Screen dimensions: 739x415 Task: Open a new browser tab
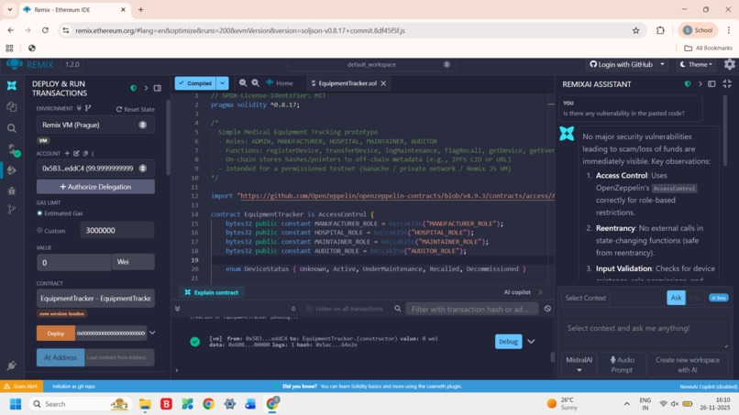pyautogui.click(x=140, y=9)
